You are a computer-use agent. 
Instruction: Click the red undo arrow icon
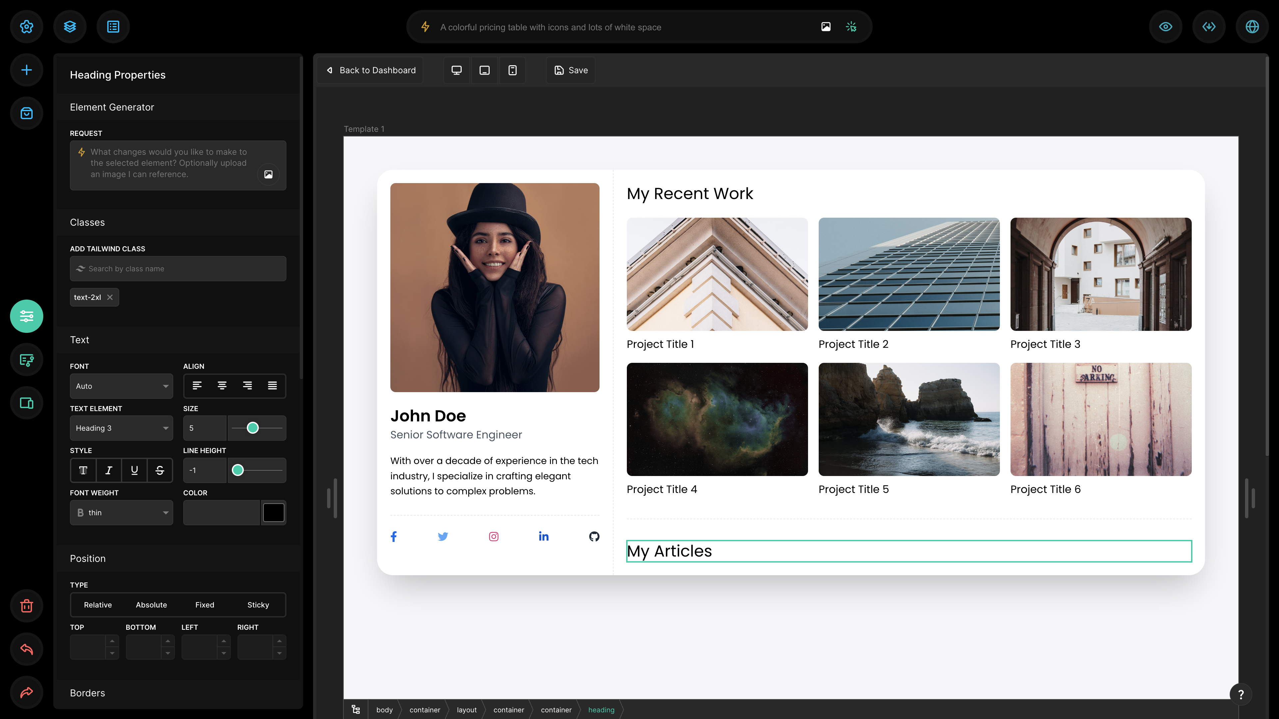(27, 649)
